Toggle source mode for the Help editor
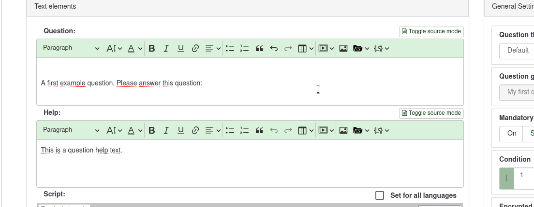 click(431, 113)
